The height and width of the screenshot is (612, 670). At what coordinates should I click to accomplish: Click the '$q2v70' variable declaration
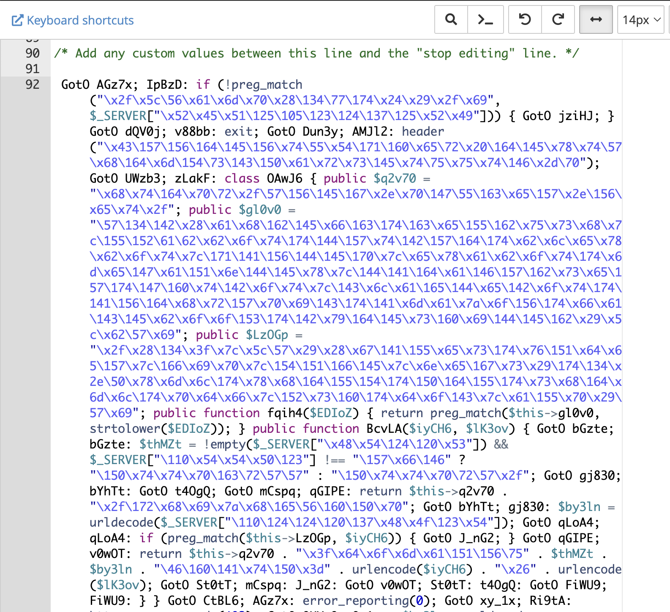tap(395, 178)
